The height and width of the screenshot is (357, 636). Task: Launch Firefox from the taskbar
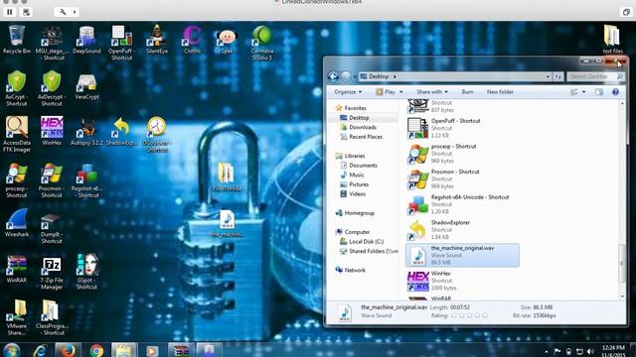click(x=68, y=350)
